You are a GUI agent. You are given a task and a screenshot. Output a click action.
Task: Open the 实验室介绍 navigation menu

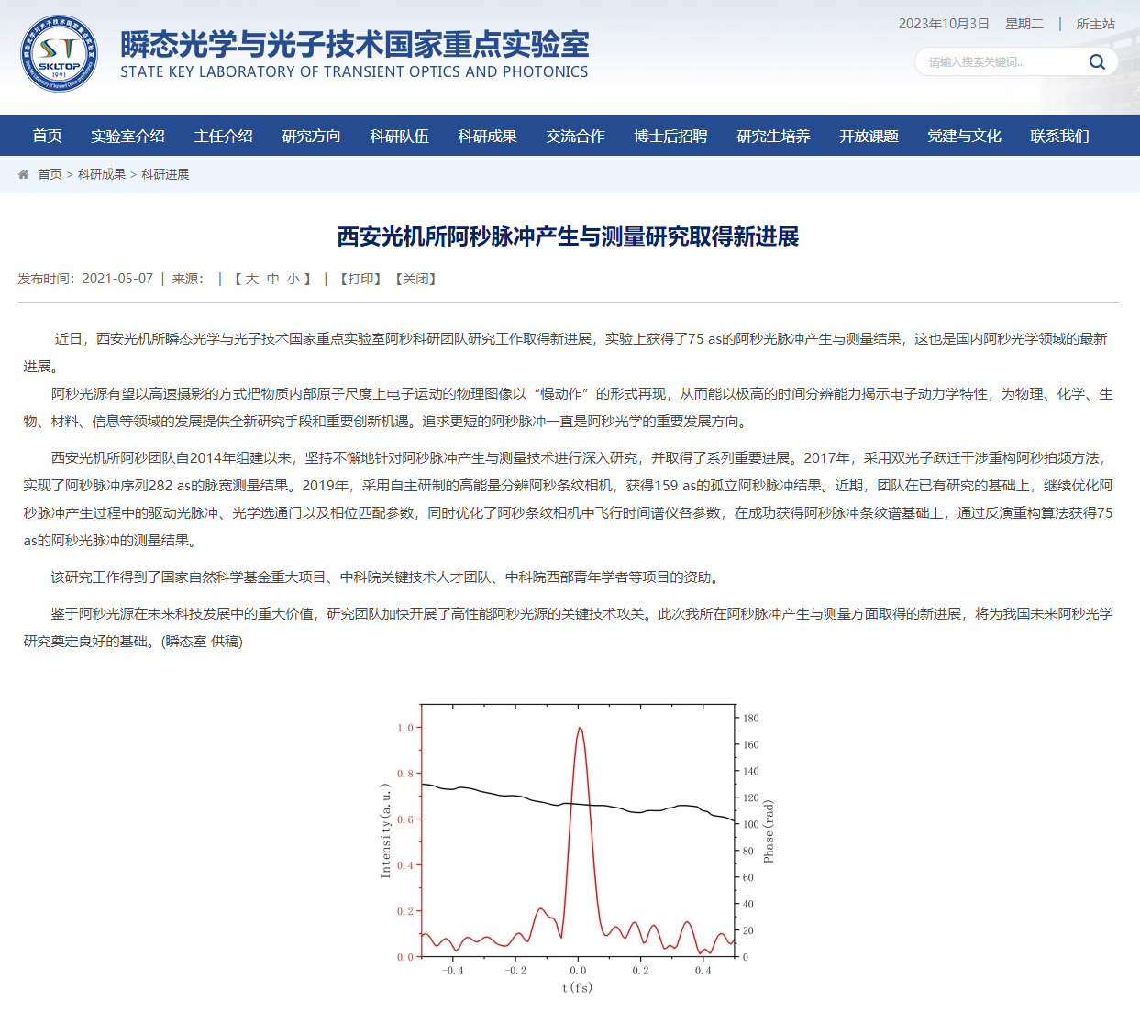pyautogui.click(x=127, y=136)
